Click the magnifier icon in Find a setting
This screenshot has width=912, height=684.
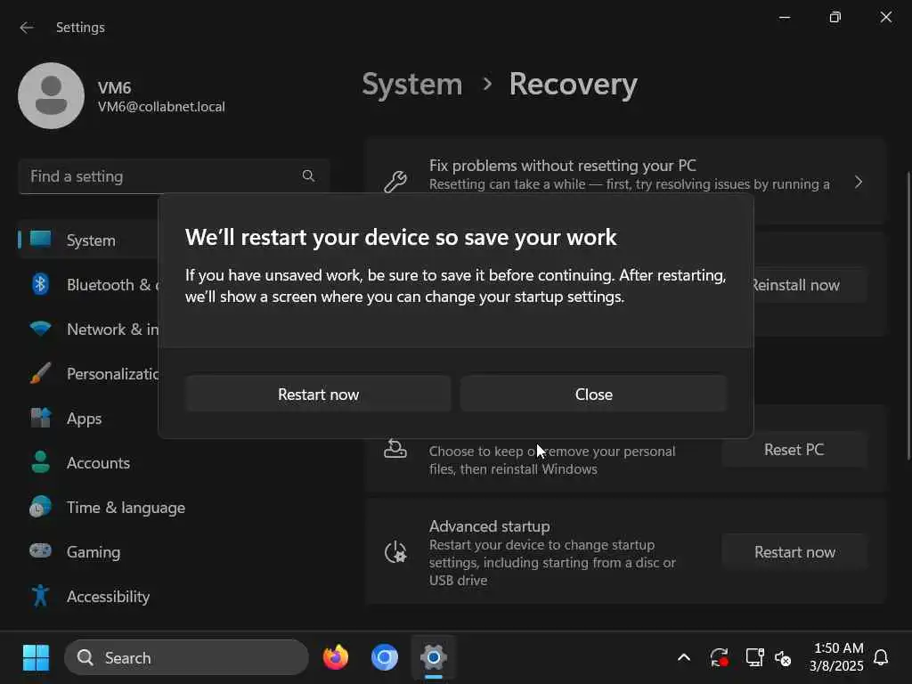coord(308,175)
